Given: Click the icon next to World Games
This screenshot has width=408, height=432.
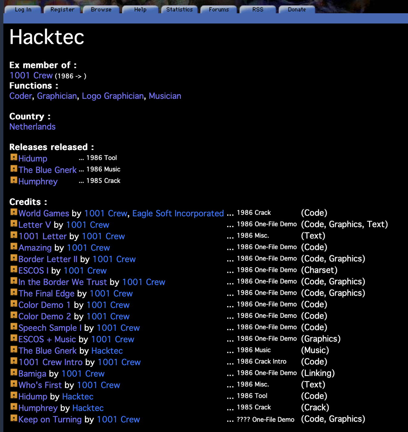Looking at the screenshot, I should pyautogui.click(x=14, y=212).
